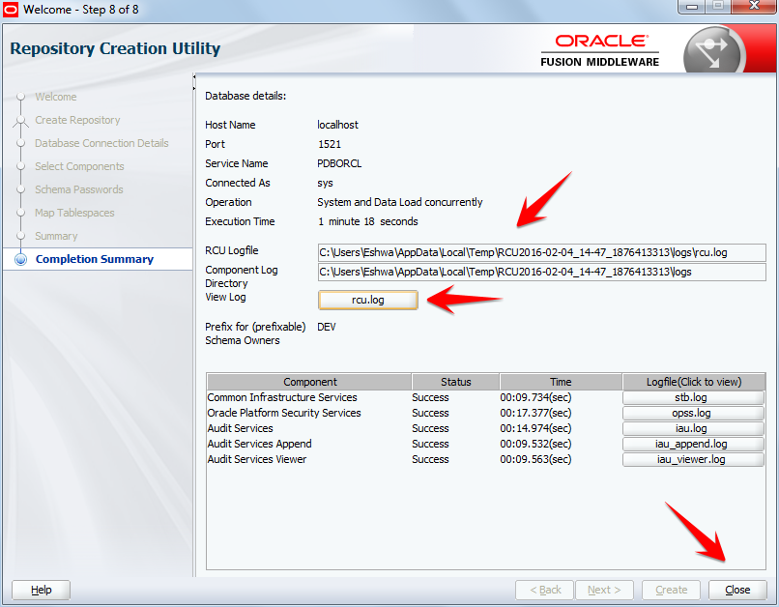Open the stb.log for Common Infrastructure Services

click(693, 397)
